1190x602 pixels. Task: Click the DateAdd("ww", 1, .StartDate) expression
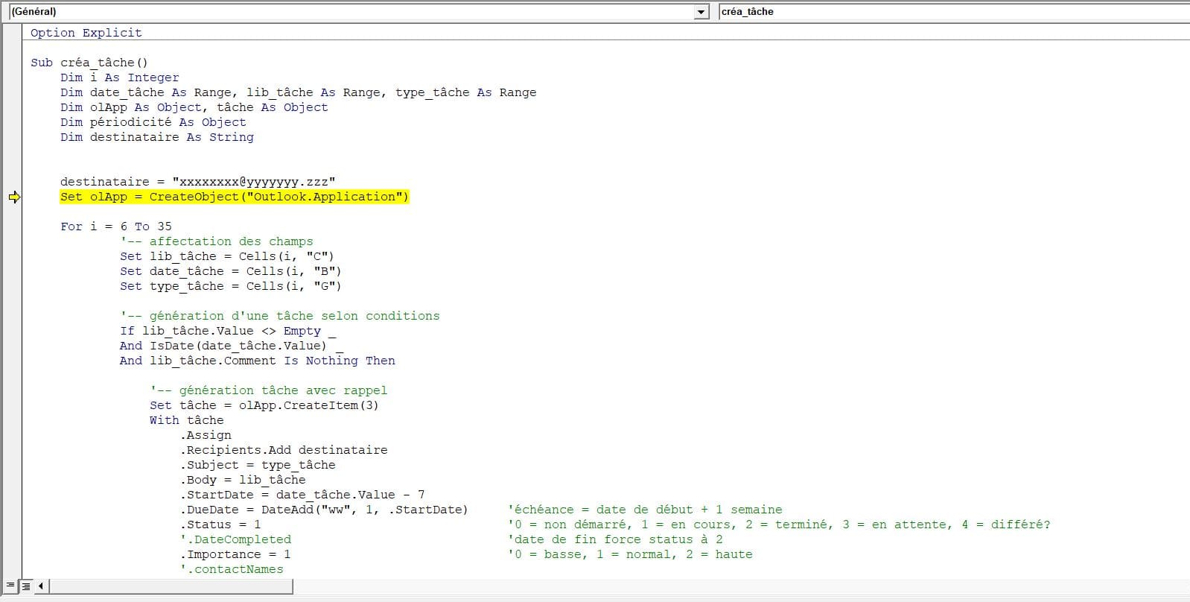(364, 510)
